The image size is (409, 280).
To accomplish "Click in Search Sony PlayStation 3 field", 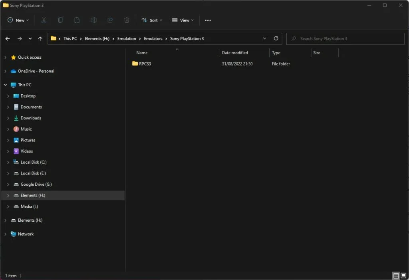I will 345,39.
